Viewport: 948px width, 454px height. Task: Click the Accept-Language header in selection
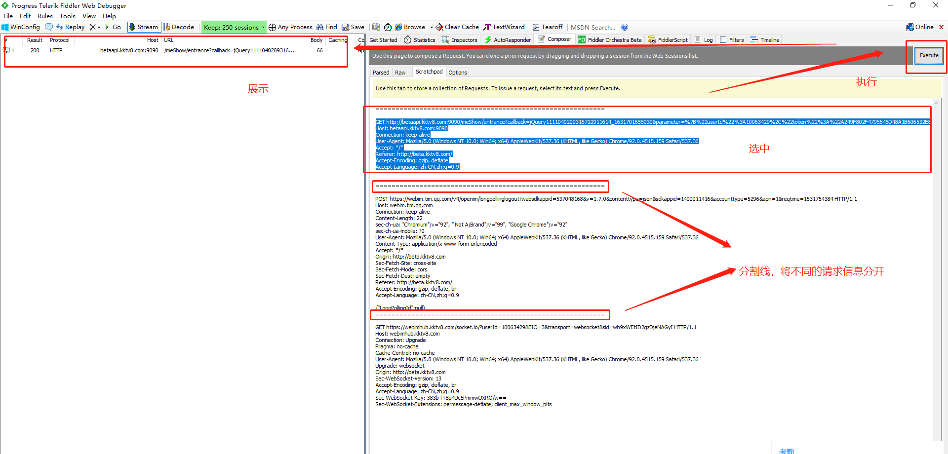click(417, 167)
